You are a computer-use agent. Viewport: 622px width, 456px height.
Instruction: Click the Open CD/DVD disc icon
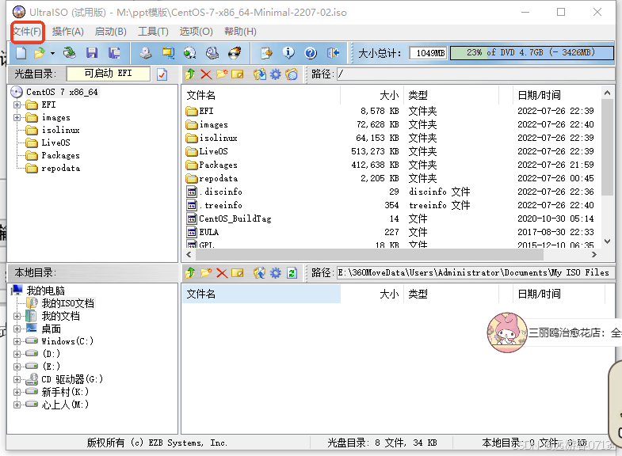70,53
